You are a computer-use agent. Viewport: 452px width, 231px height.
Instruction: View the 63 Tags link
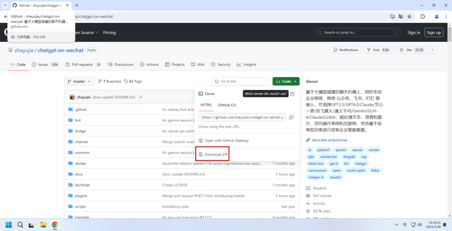coord(133,81)
